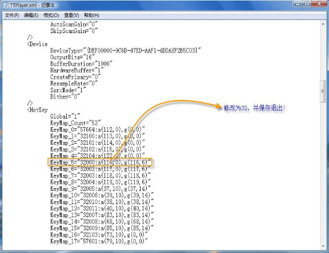Screen dimensions: 329x253
Task: Click the KeyMap_8 line with 32004
Action: [101, 182]
